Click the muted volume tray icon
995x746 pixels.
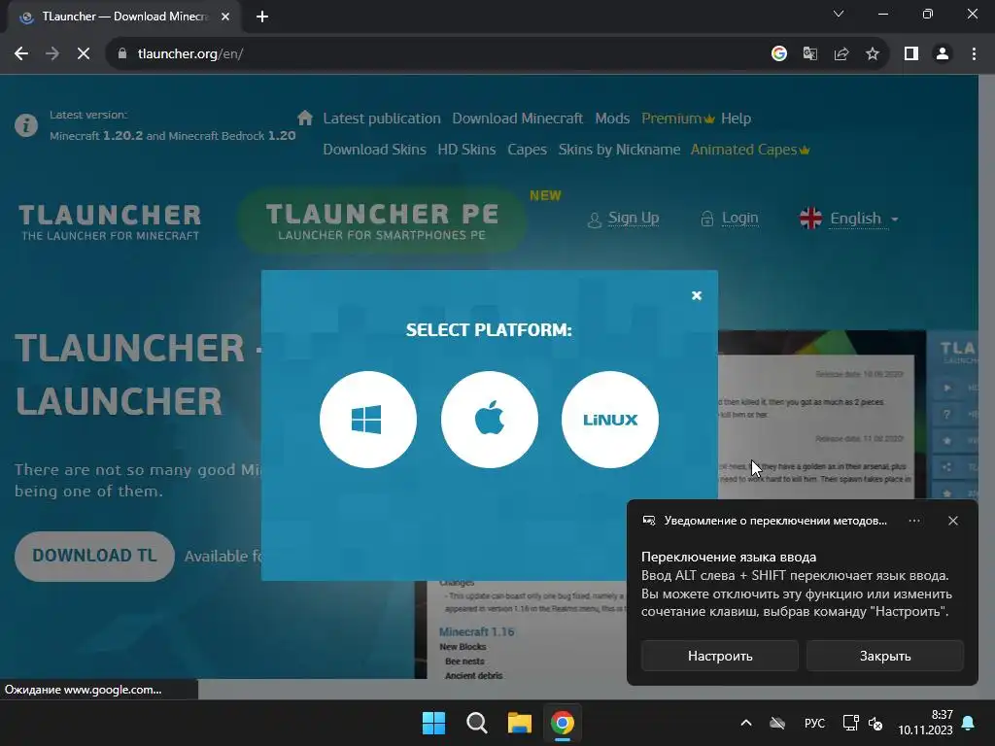pos(875,723)
